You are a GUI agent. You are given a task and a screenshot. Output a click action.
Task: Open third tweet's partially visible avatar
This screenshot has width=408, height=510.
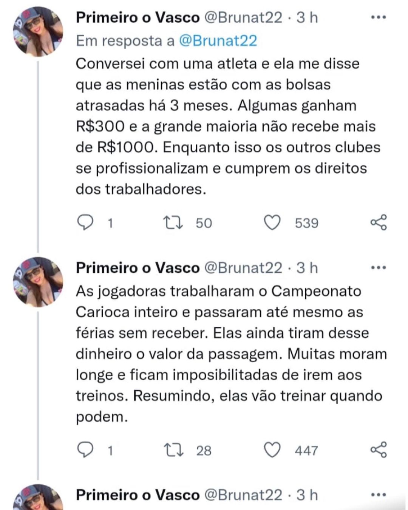click(x=38, y=499)
